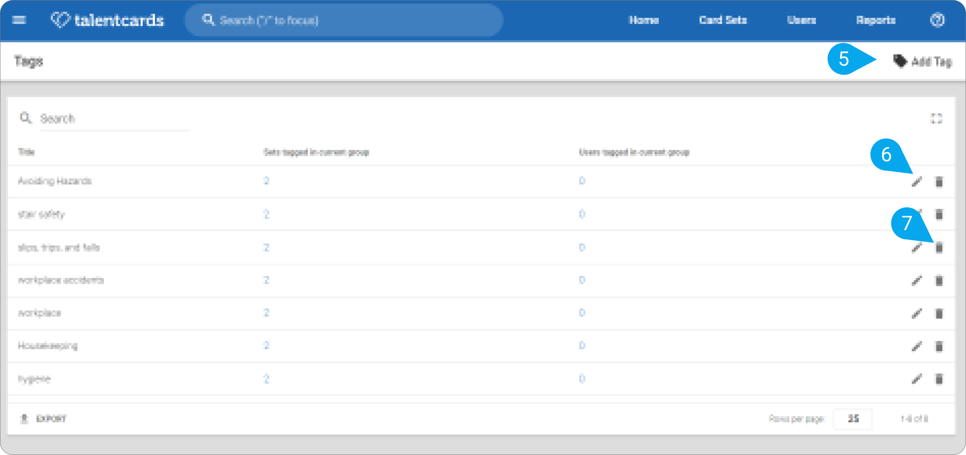Delete the Avoiding Hazards tag
The image size is (966, 455).
coord(939,181)
